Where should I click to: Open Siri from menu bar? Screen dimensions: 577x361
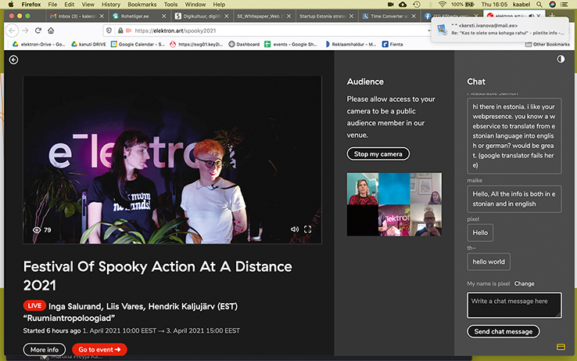[x=552, y=5]
